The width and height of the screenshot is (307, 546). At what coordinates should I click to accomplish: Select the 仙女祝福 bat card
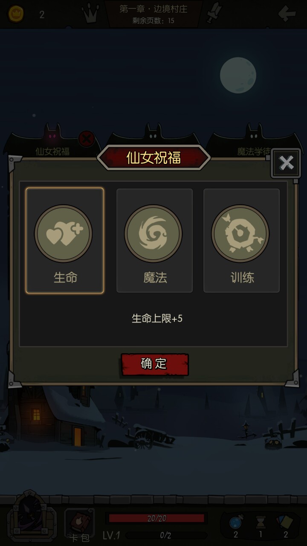(52, 141)
